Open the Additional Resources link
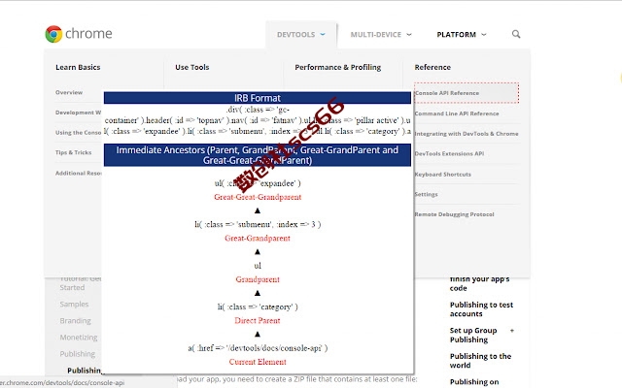 coord(79,173)
